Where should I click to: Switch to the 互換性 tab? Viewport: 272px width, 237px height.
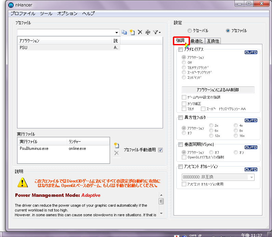pos(213,41)
